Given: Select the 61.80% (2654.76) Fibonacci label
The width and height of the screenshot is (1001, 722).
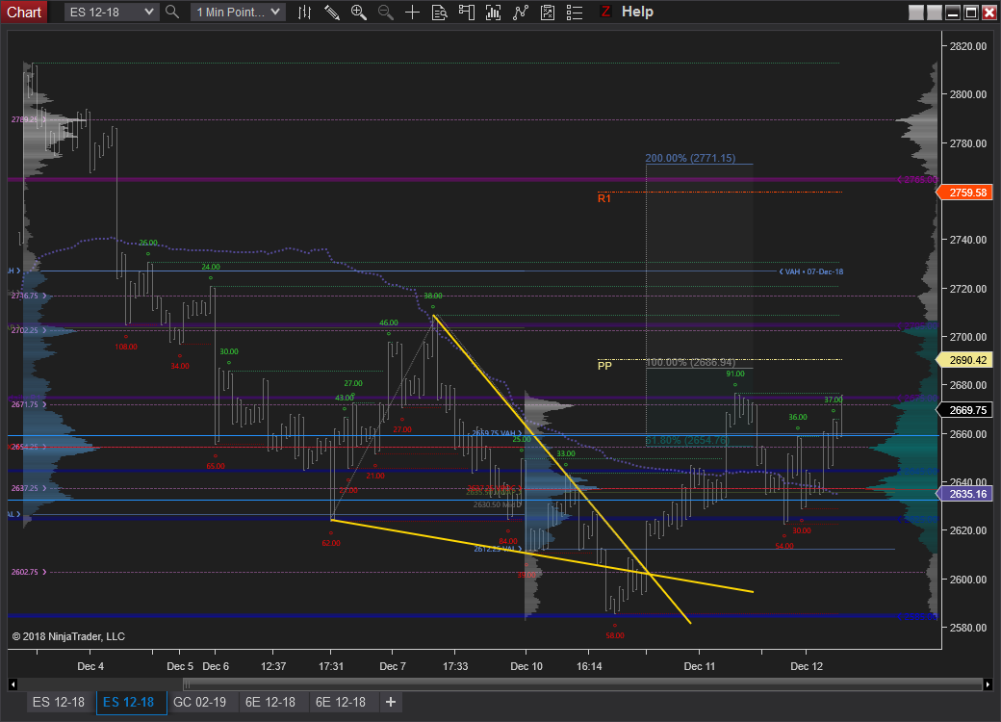Looking at the screenshot, I should [687, 441].
